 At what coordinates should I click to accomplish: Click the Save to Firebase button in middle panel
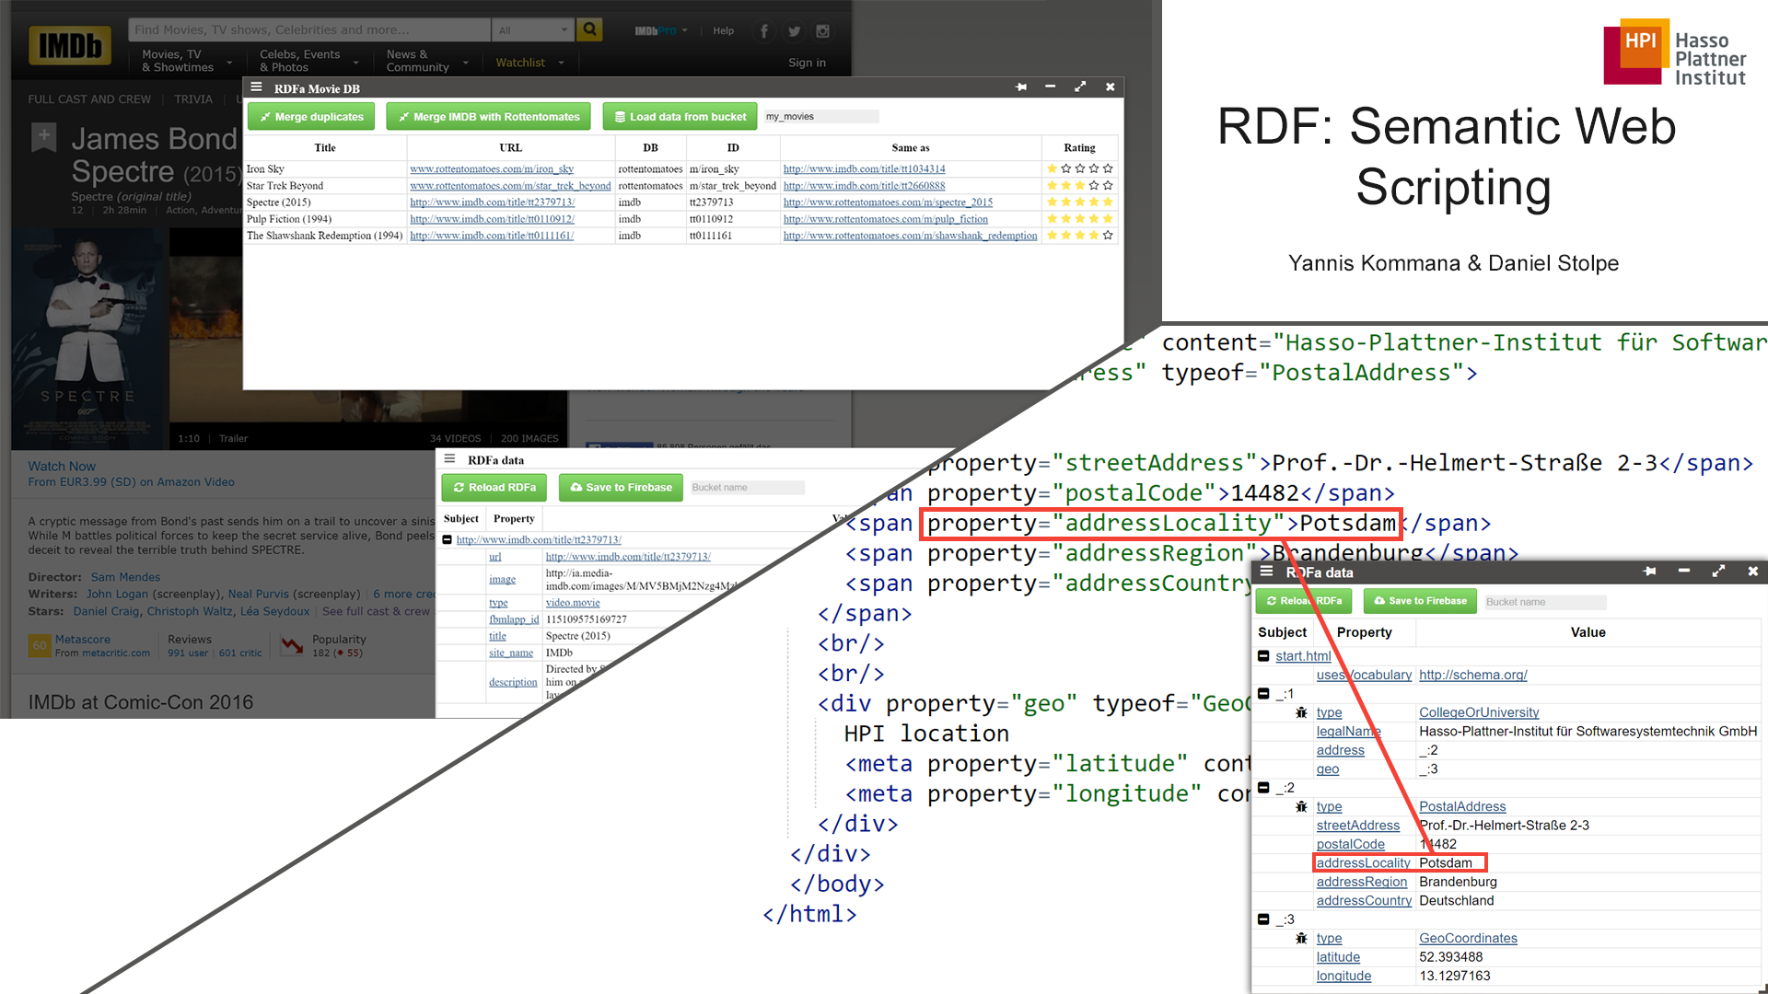pyautogui.click(x=621, y=487)
